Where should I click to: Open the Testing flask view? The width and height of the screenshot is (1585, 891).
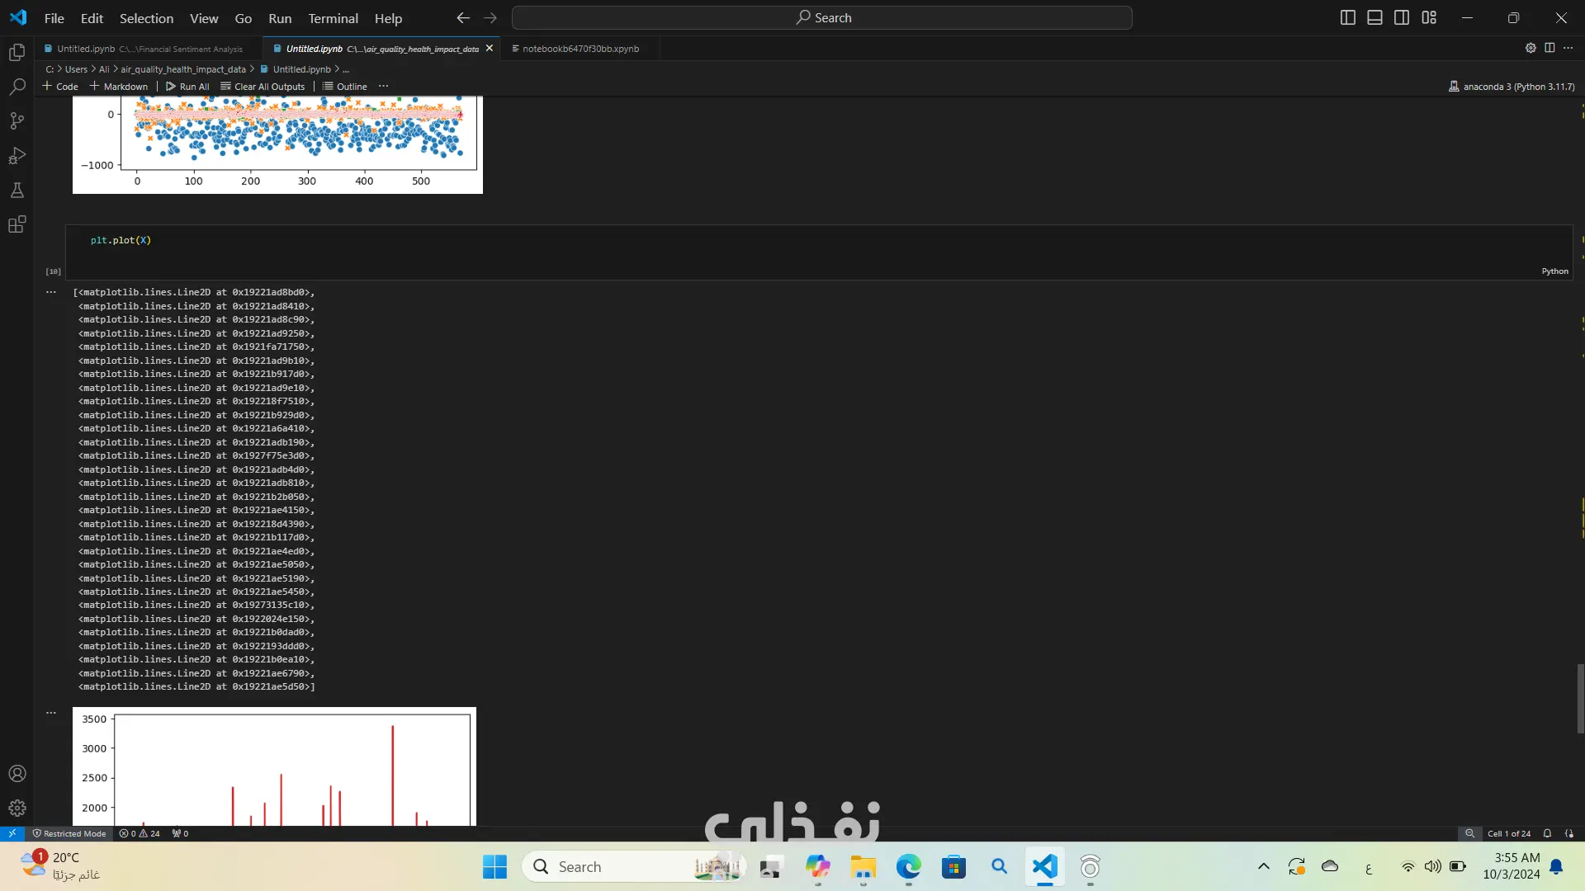(x=17, y=191)
